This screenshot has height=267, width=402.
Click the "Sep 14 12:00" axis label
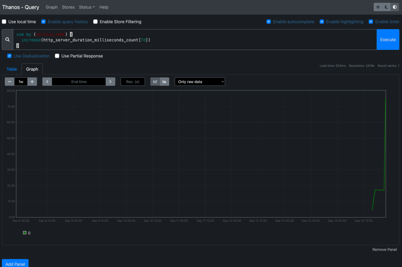(364, 221)
